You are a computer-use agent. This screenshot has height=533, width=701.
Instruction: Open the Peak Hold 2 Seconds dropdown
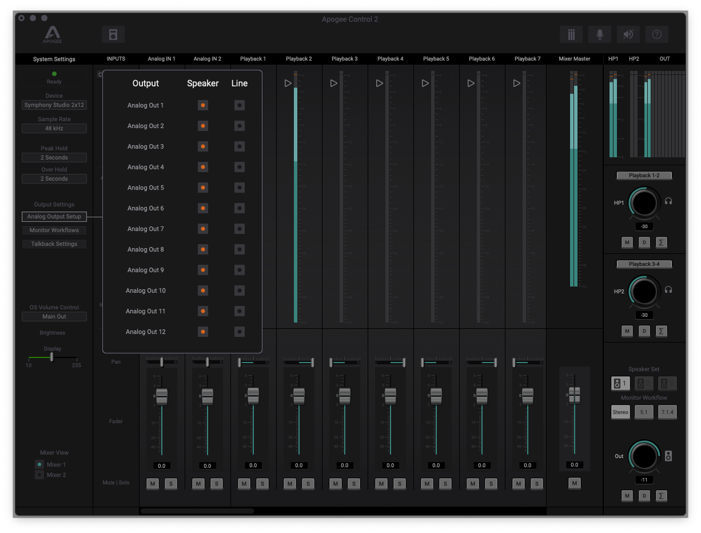[x=54, y=157]
